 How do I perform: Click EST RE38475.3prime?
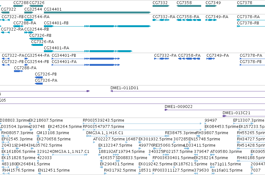[181, 133]
